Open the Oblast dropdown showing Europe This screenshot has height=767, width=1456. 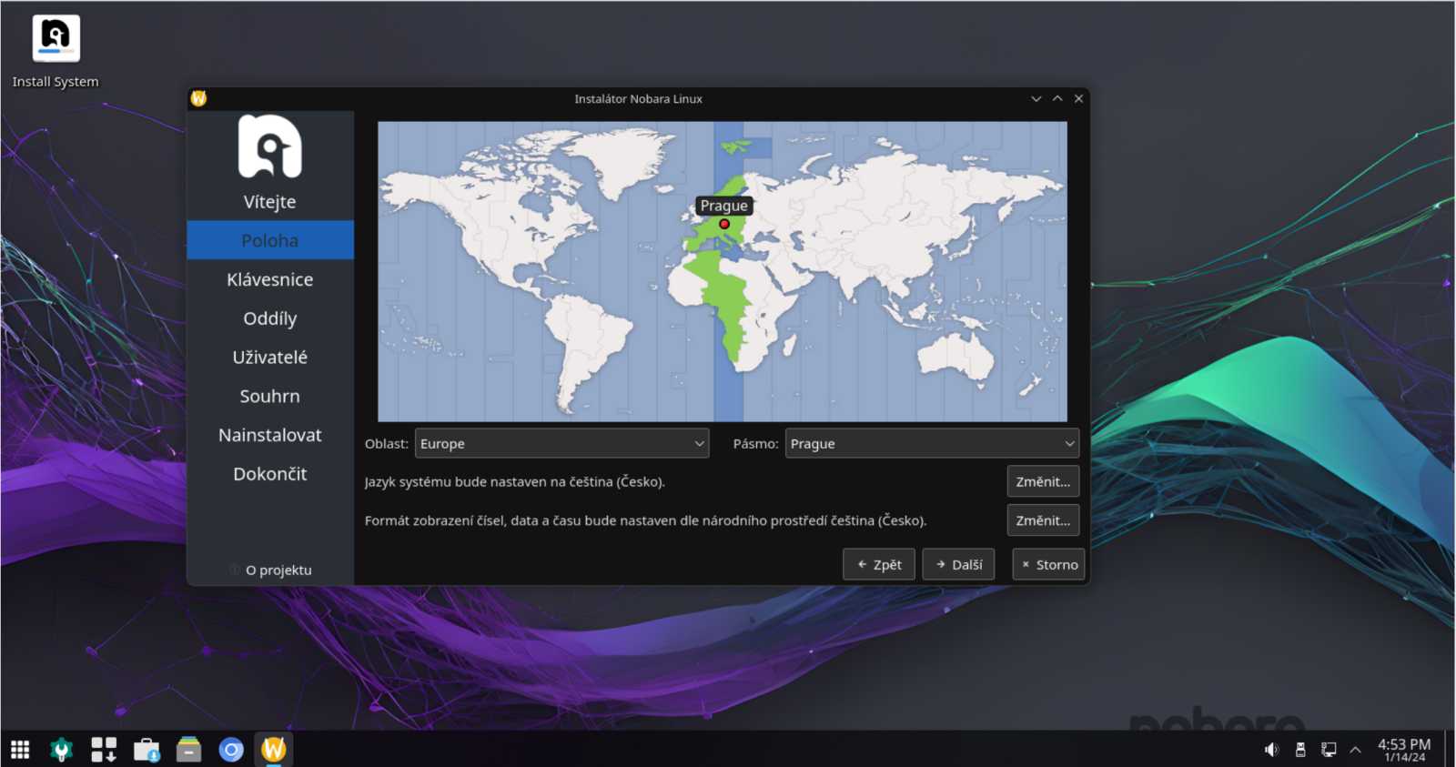pyautogui.click(x=561, y=443)
